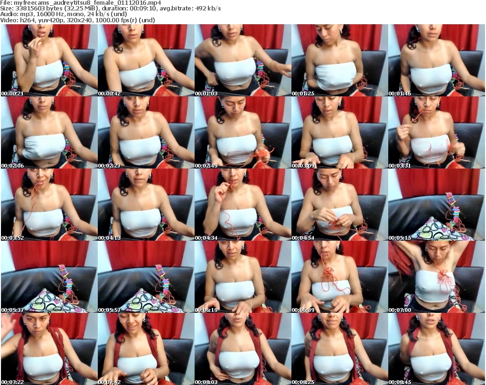Select the thumbnail stamped 00:02:27

click(146, 132)
